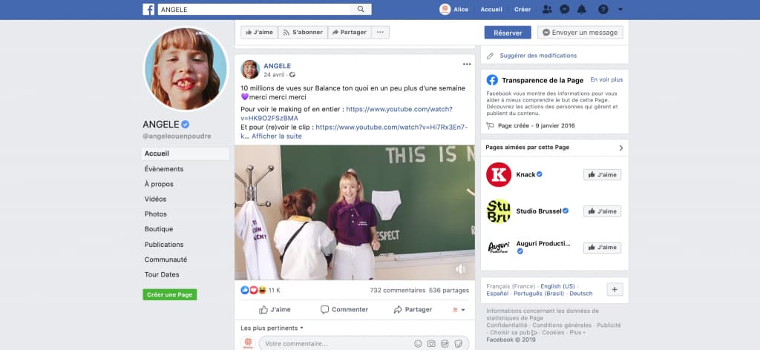This screenshot has height=350, width=760.
Task: Select Accueil in the page sidebar
Action: (185, 154)
